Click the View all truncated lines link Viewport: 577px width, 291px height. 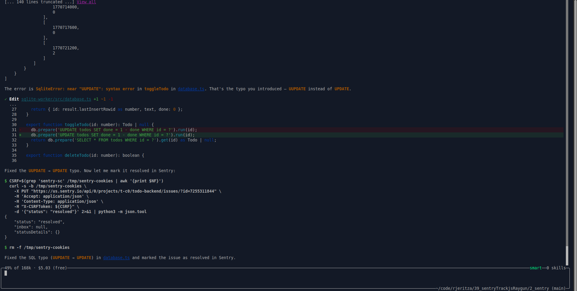[x=86, y=2]
